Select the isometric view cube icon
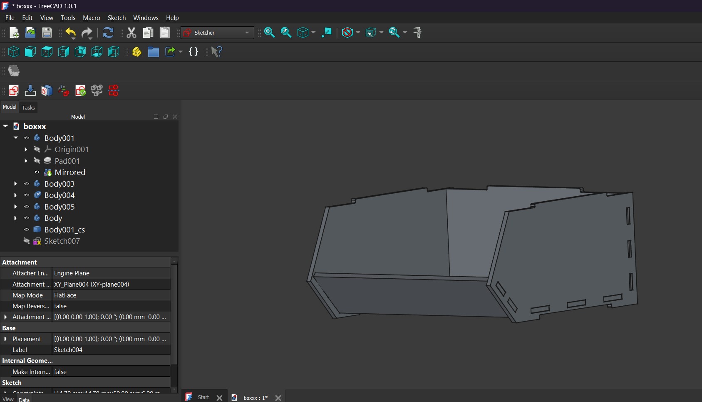This screenshot has width=702, height=402. click(14, 52)
